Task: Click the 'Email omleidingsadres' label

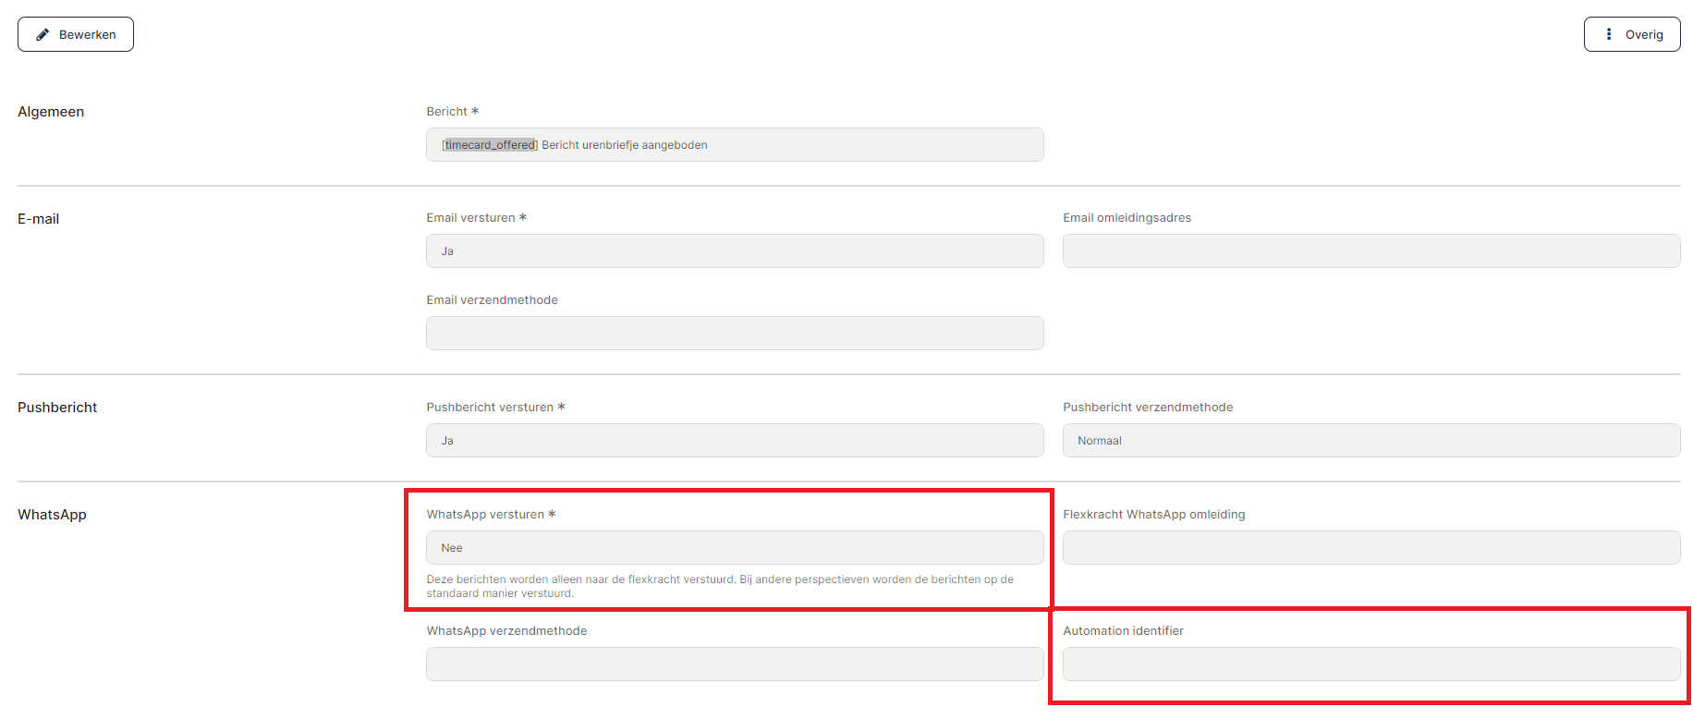Action: 1127,218
